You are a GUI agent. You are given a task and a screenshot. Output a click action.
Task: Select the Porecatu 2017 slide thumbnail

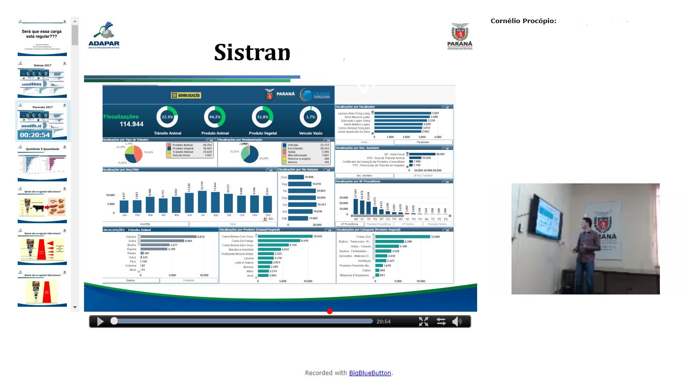pos(42,121)
